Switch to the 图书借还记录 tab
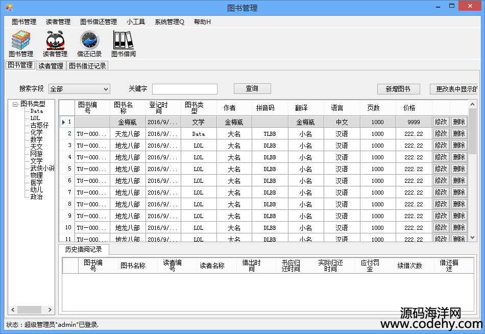 point(87,66)
